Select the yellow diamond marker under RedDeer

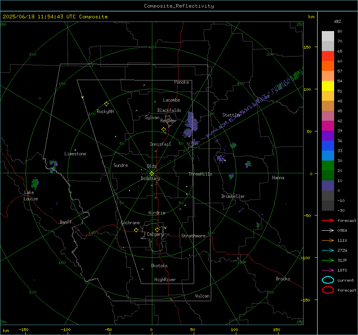[x=163, y=129]
